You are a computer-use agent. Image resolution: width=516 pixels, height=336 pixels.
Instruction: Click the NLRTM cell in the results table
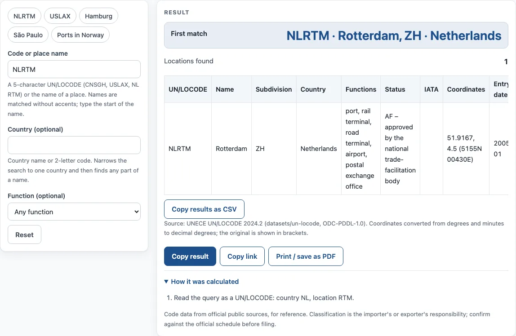coord(188,149)
